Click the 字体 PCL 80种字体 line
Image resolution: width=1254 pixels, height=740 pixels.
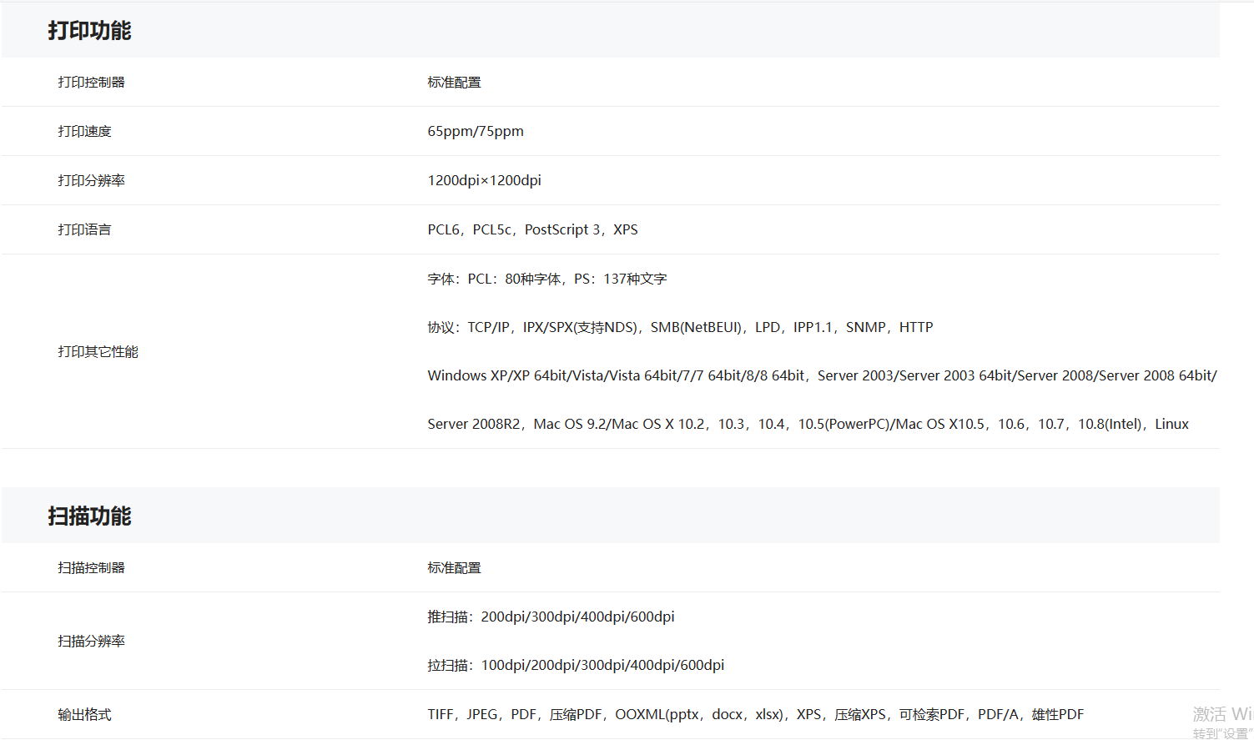pyautogui.click(x=546, y=279)
